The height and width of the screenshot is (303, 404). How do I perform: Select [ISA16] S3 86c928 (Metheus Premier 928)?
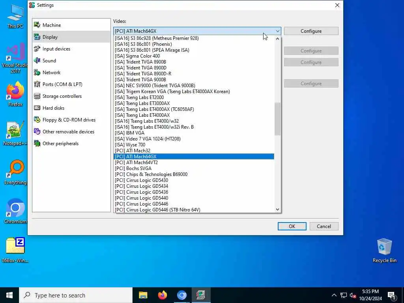point(194,38)
